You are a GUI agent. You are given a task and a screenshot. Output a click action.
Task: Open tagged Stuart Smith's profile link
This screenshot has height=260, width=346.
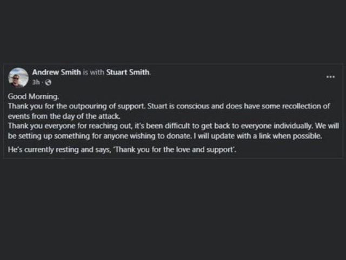coord(128,72)
